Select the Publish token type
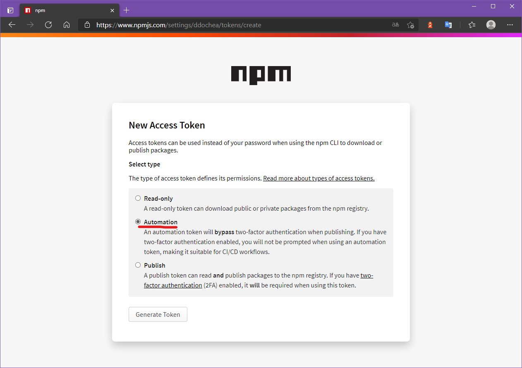This screenshot has height=368, width=522. (x=138, y=265)
